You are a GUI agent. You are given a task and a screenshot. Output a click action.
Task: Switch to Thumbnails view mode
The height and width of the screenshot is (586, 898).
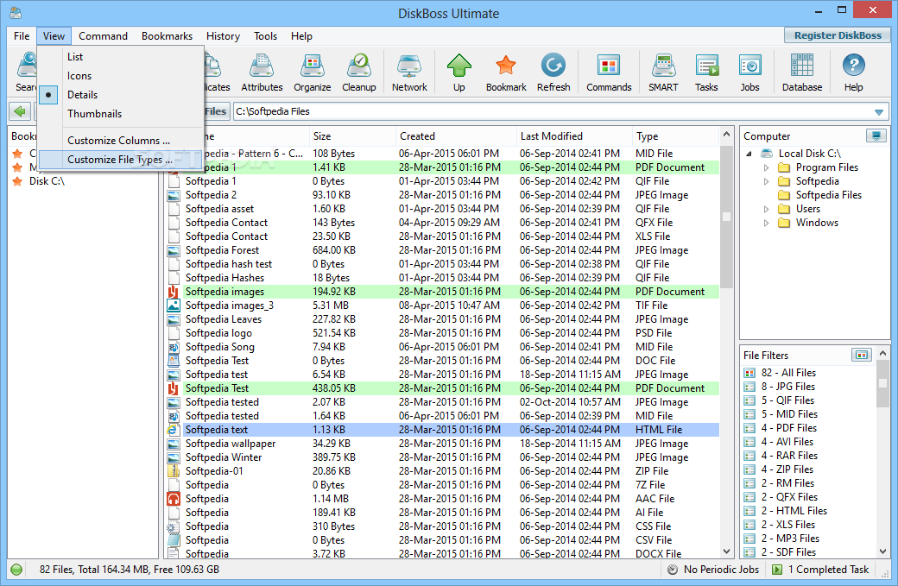[x=121, y=114]
